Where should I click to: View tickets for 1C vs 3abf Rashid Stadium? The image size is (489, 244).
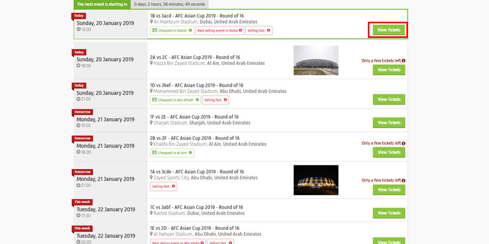click(389, 213)
